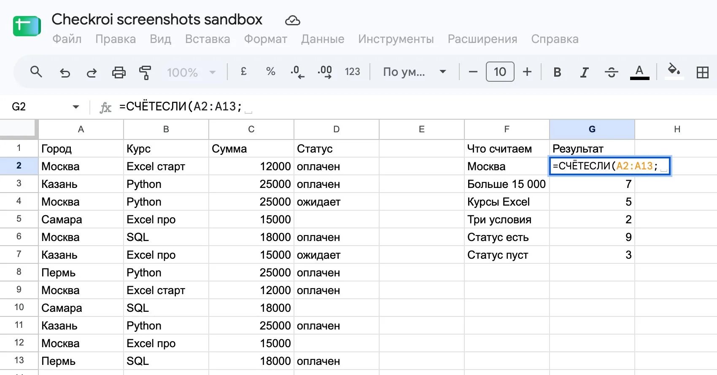Image resolution: width=717 pixels, height=375 pixels.
Task: Activate the paint format tool
Action: (x=145, y=72)
